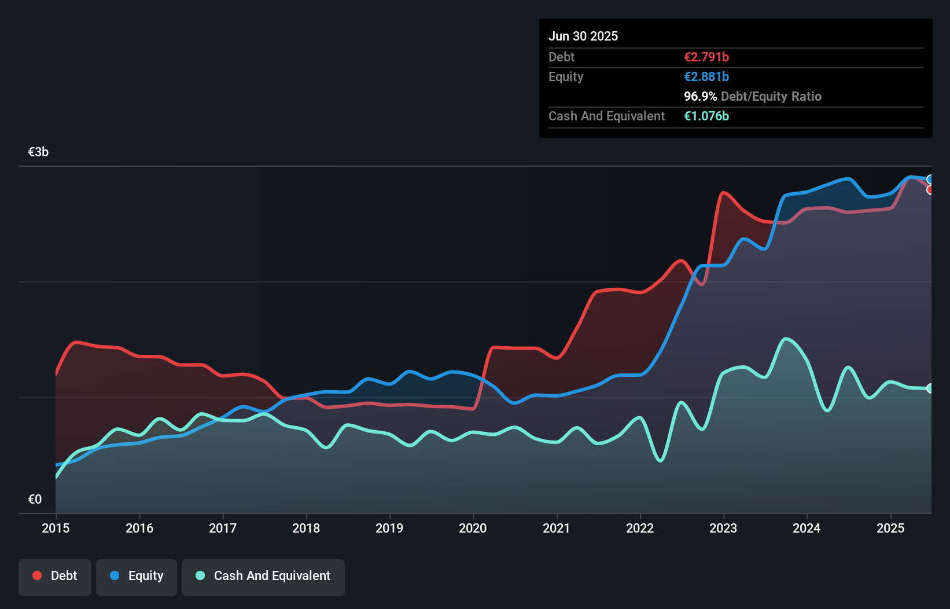Click the red €2.791b Debt value
Image resolution: width=950 pixels, height=609 pixels.
(x=706, y=57)
